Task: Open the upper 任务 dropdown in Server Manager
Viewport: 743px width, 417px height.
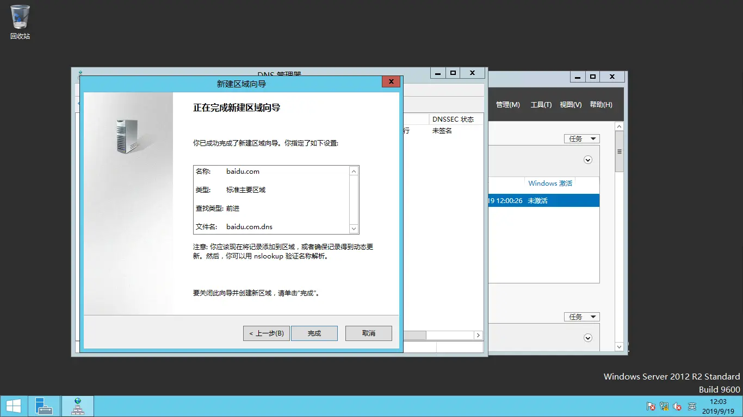Action: click(x=581, y=139)
